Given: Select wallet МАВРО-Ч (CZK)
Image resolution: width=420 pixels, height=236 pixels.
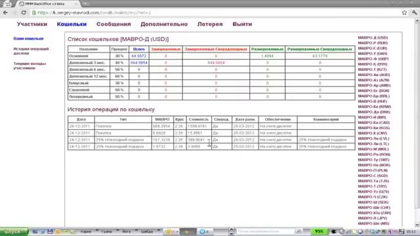Looking at the screenshot, I should click(x=373, y=197).
